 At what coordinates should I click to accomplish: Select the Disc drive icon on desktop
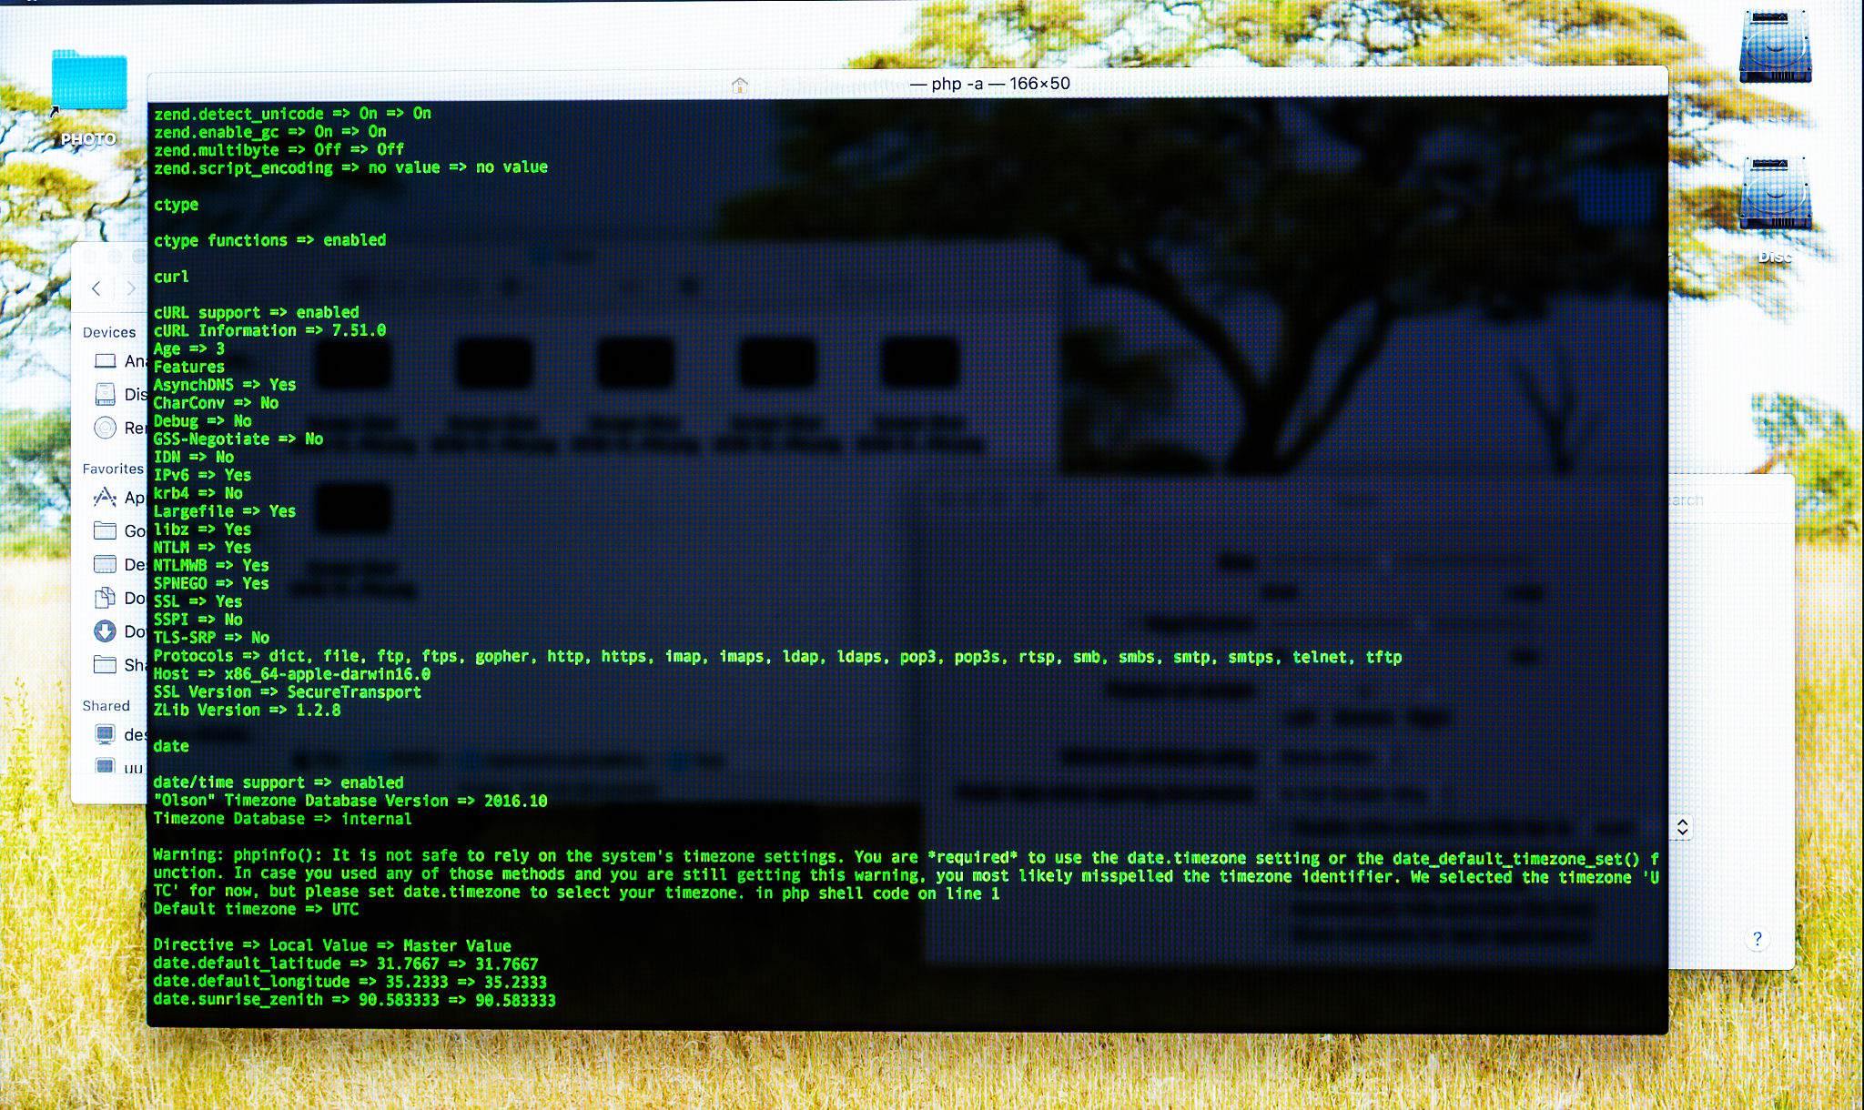(1775, 194)
